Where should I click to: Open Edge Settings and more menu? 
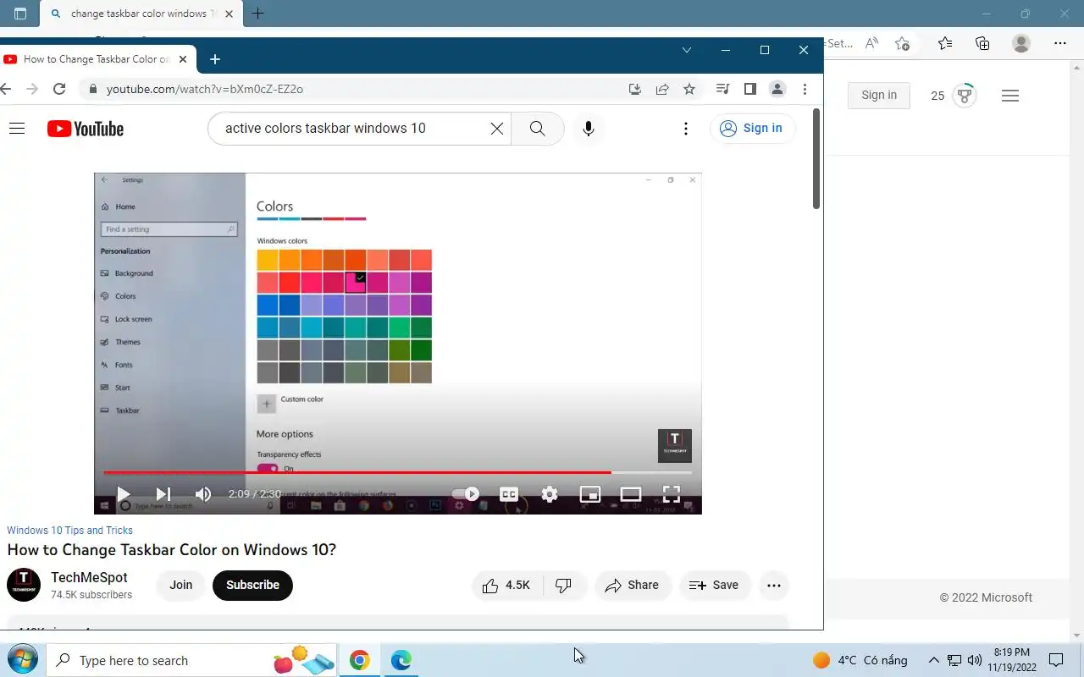1060,43
